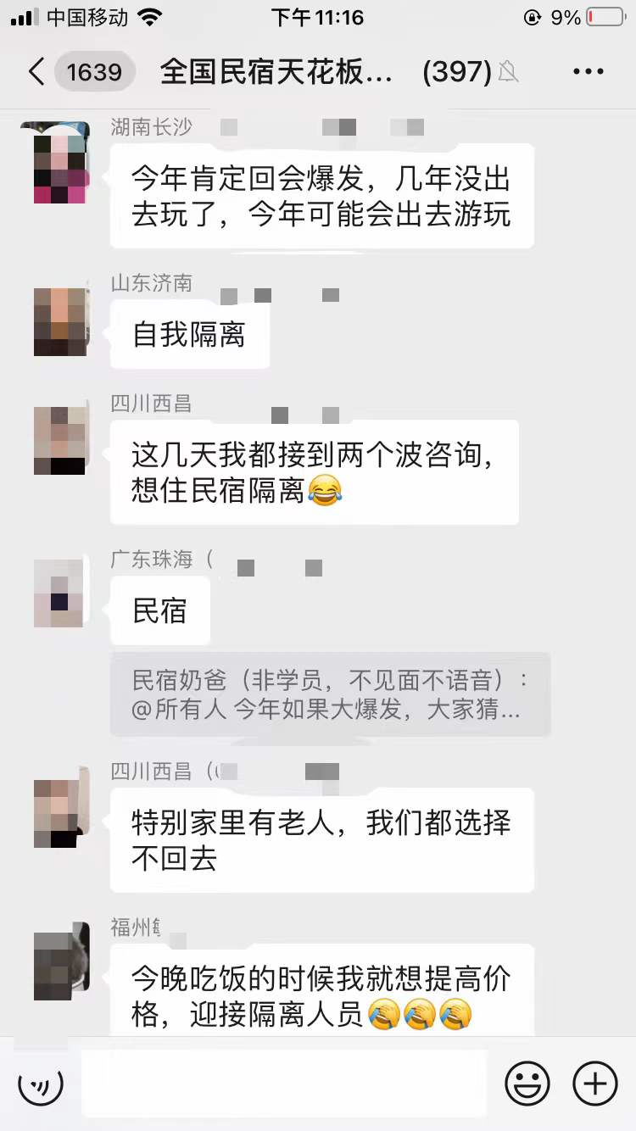This screenshot has height=1131, width=636.
Task: Open the plus attachments menu
Action: pos(595,1084)
